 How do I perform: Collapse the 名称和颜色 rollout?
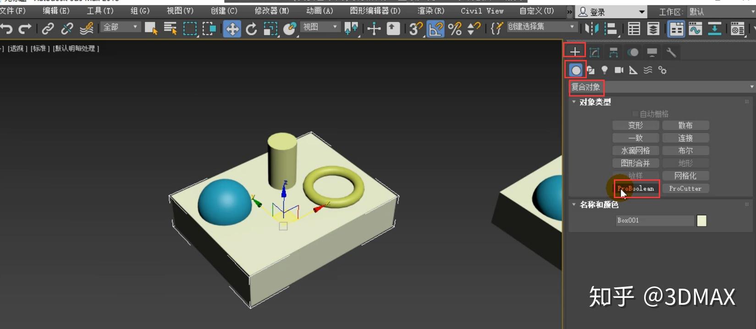coord(574,205)
